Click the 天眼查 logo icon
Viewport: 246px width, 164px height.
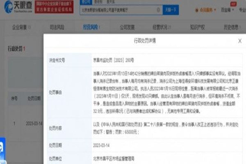(x=9, y=7)
